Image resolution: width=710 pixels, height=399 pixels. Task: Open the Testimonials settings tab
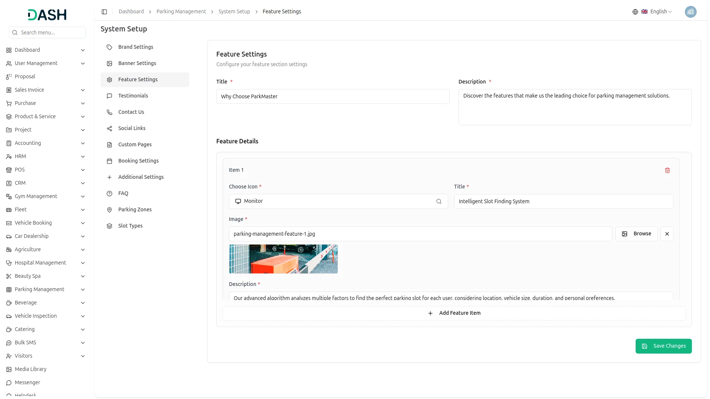click(x=133, y=96)
